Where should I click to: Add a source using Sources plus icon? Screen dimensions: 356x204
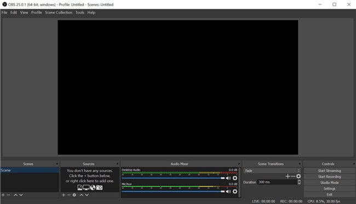(64, 195)
